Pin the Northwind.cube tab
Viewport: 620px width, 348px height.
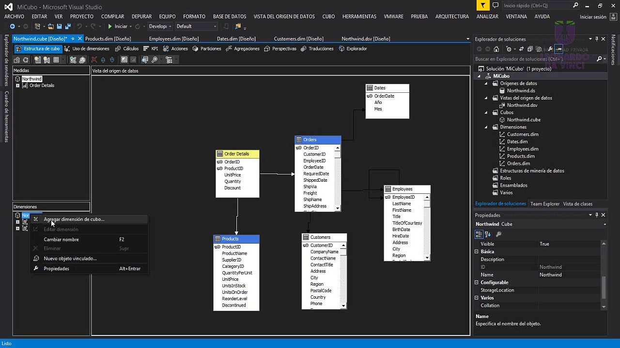pyautogui.click(x=73, y=39)
